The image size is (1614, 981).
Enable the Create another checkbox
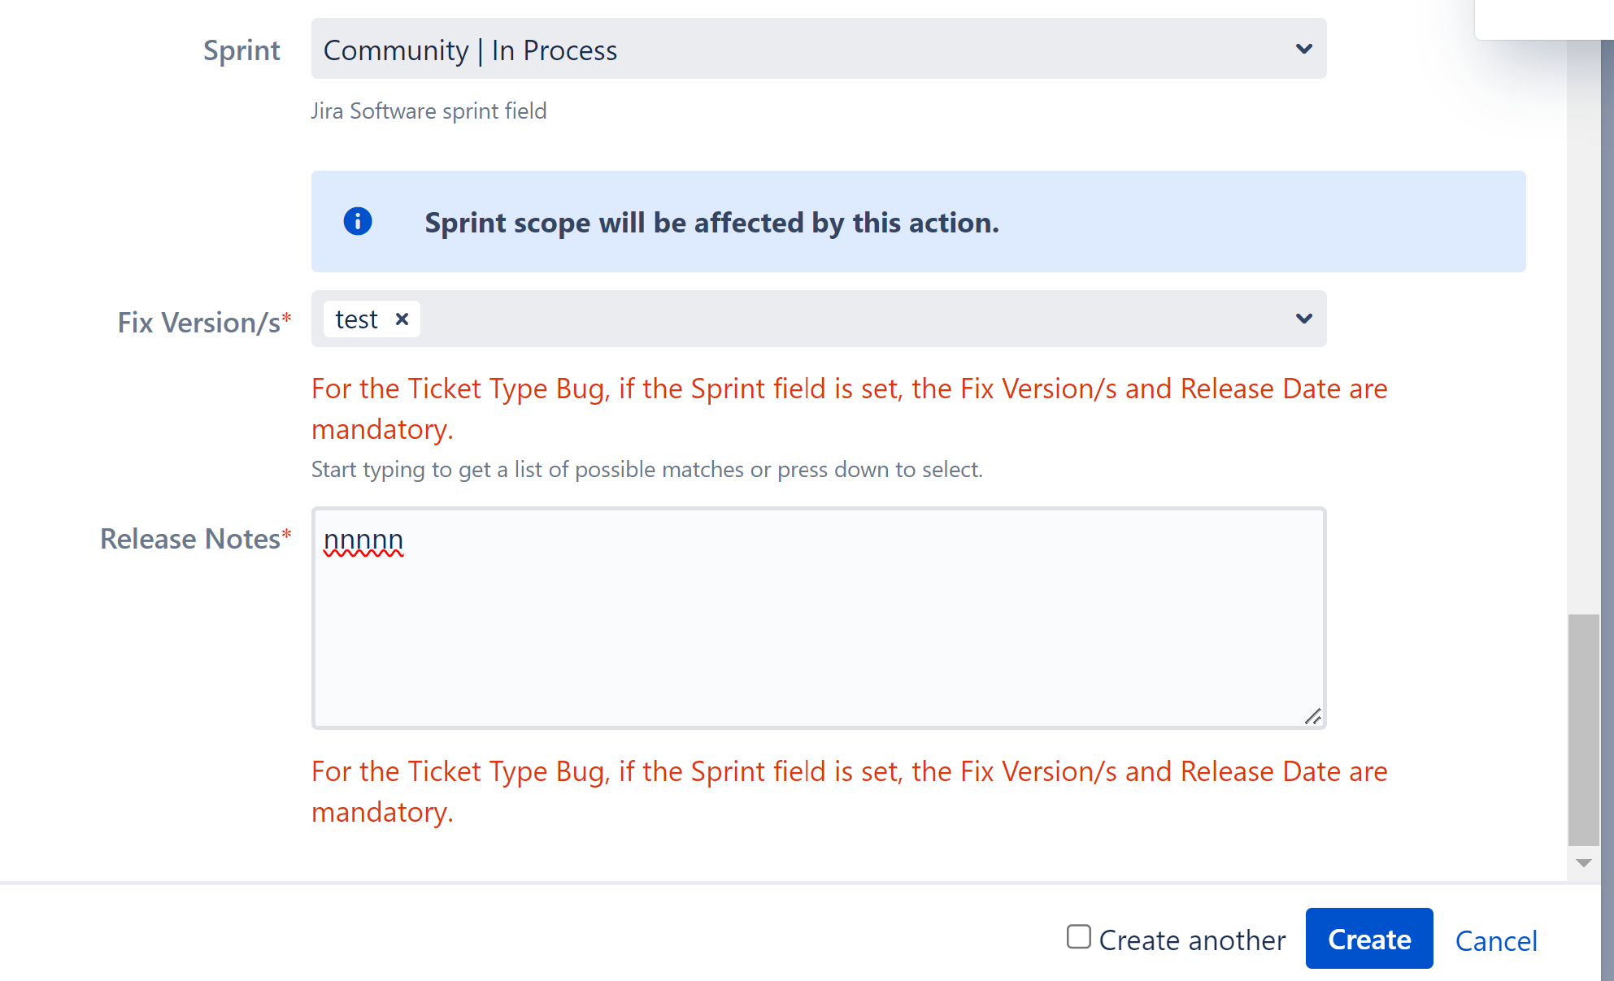tap(1078, 938)
